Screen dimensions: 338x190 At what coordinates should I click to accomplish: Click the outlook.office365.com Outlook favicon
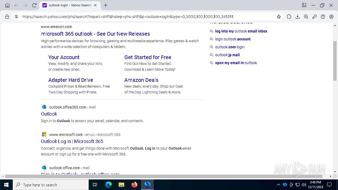44,107
